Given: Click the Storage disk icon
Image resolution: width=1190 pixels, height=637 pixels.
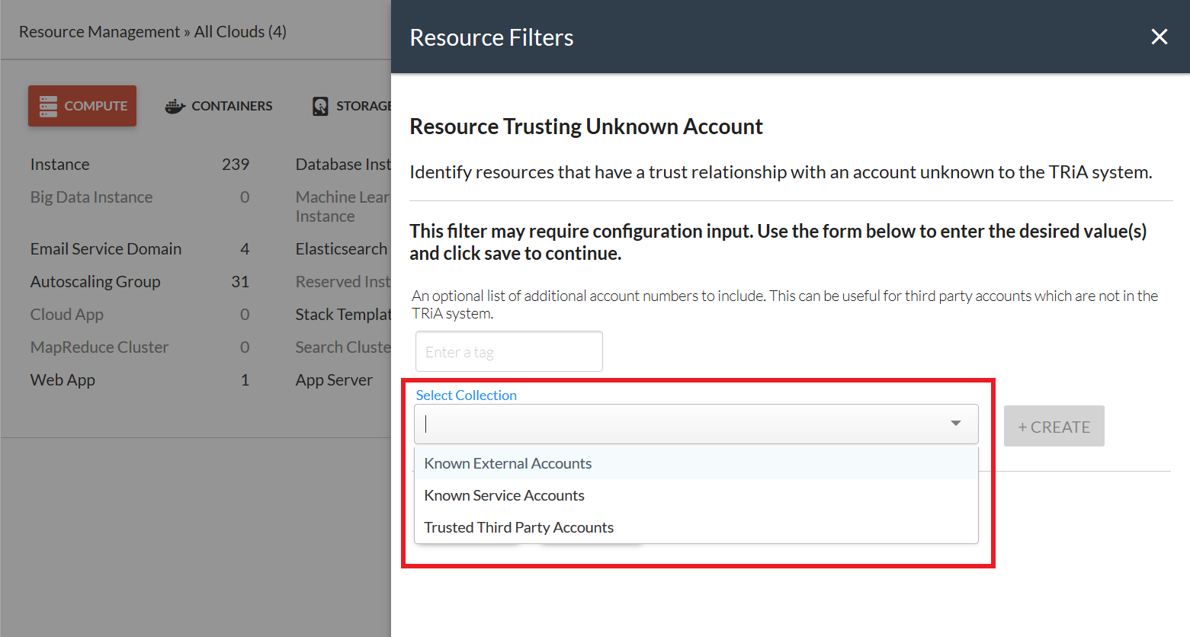Looking at the screenshot, I should (321, 106).
